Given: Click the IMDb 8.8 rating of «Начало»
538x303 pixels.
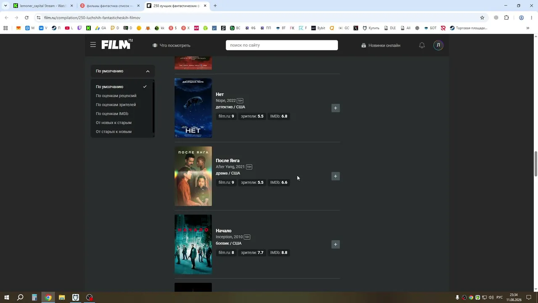Looking at the screenshot, I should (279, 252).
